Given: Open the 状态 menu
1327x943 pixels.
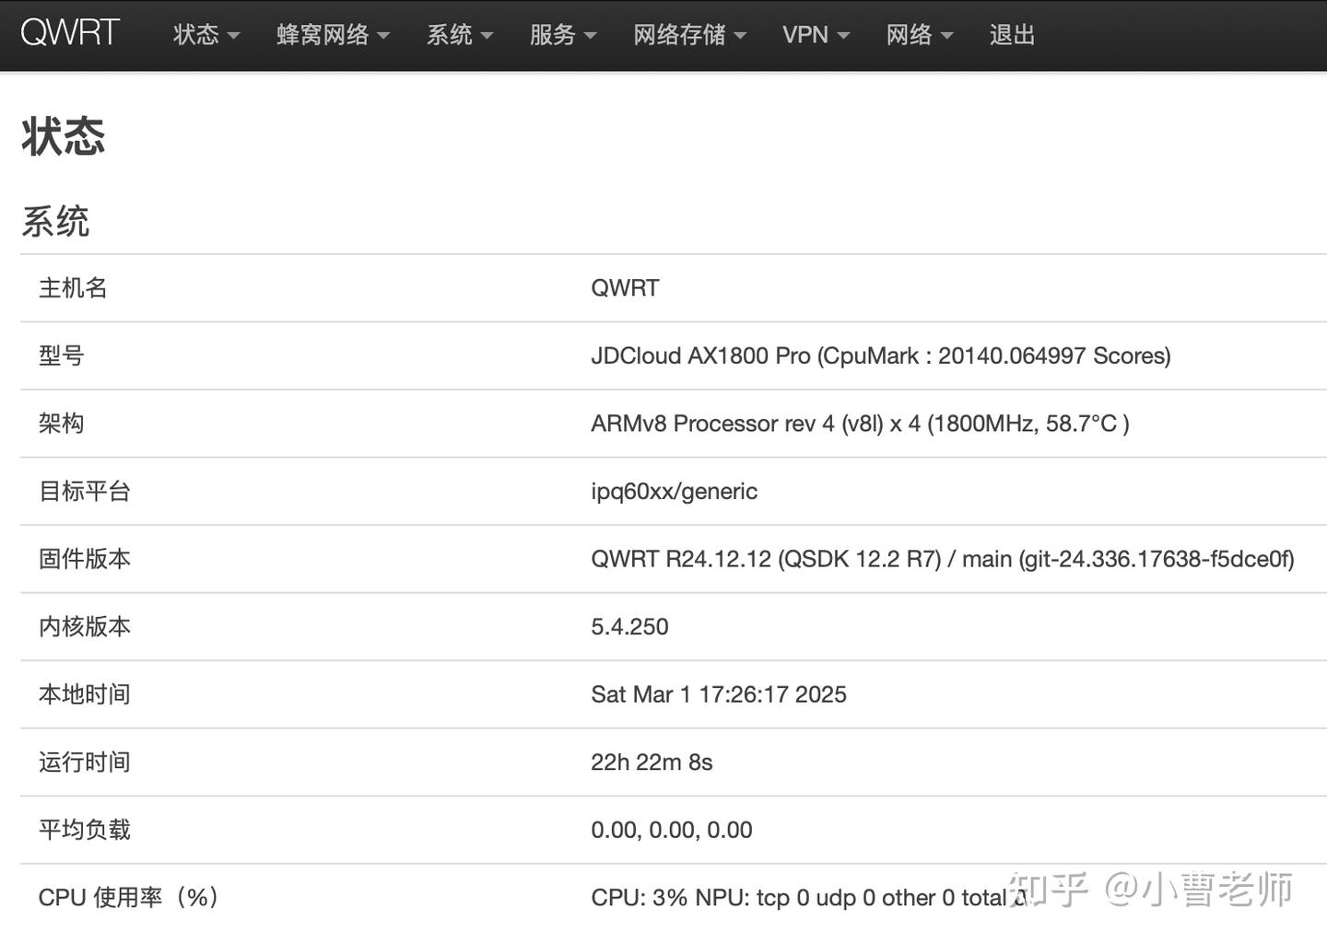Looking at the screenshot, I should click(x=206, y=35).
